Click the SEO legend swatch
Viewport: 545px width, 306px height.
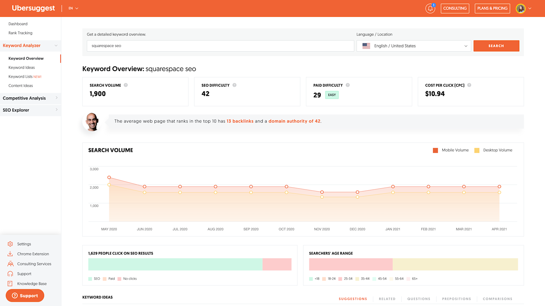click(x=90, y=279)
